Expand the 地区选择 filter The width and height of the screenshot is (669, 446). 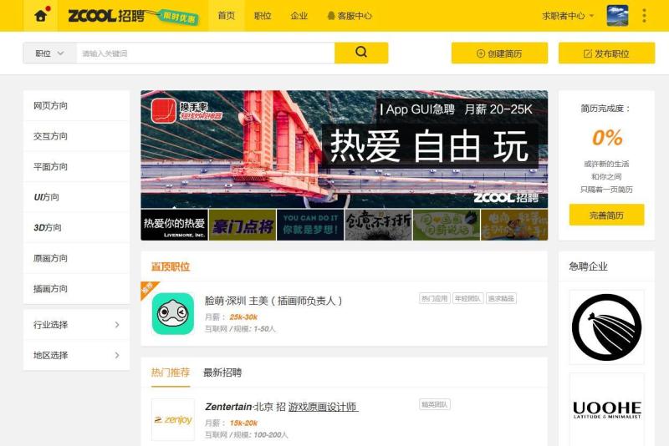click(x=76, y=355)
